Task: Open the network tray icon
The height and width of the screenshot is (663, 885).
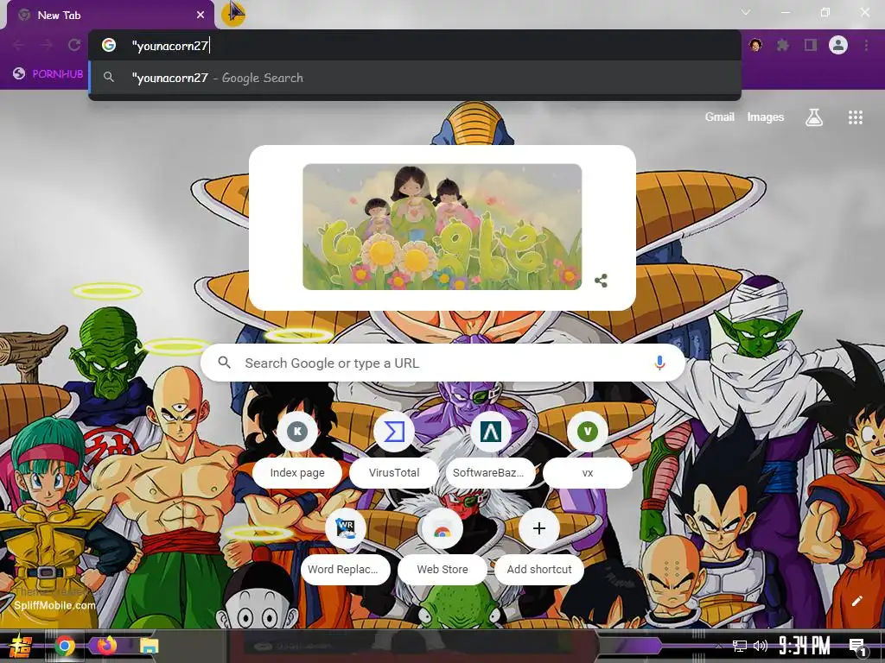Action: pyautogui.click(x=739, y=646)
